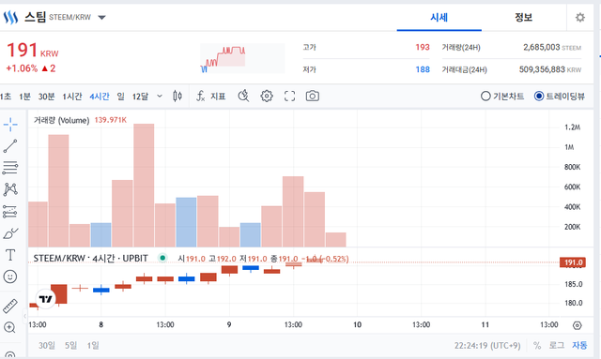Viewport: 601px width, 359px height.
Task: Select the crosshair cursor tool
Action: 10,125
